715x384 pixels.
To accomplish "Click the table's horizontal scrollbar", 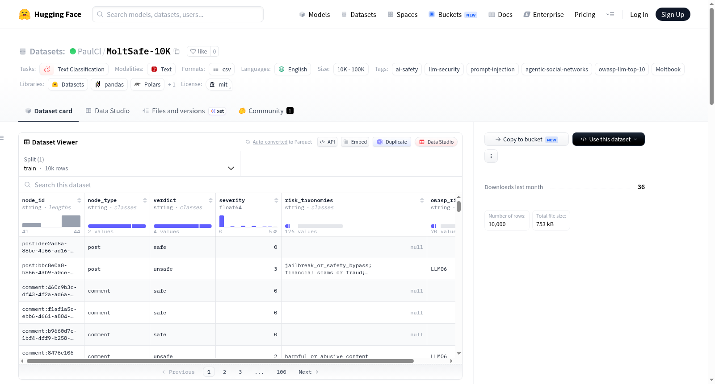I will pyautogui.click(x=220, y=361).
